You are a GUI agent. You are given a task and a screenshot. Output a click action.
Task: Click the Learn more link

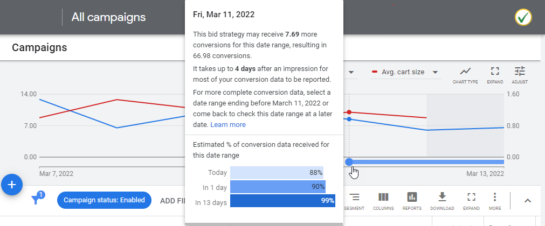pos(228,125)
